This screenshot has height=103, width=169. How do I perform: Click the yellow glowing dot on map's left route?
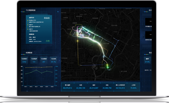pos(78,41)
